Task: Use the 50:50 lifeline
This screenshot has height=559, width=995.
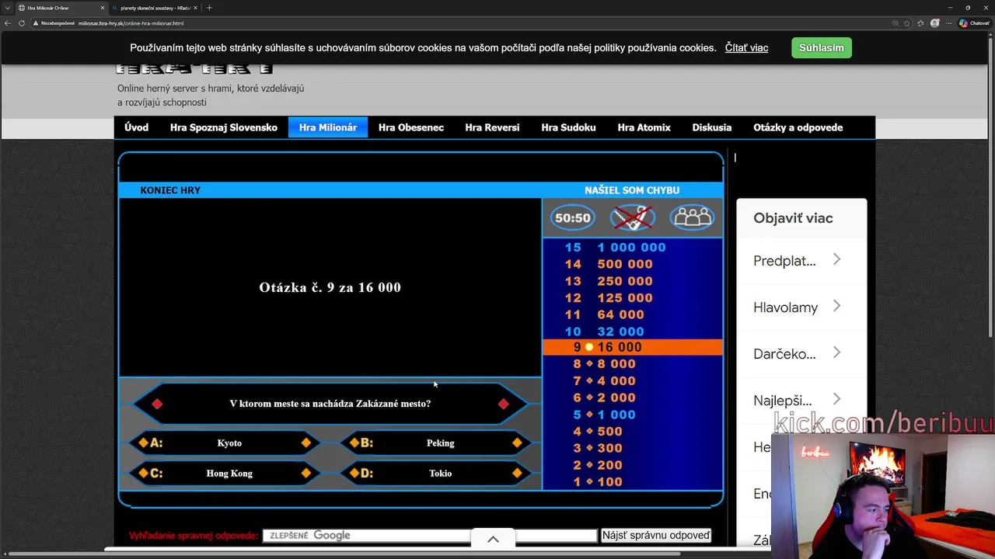Action: tap(572, 218)
